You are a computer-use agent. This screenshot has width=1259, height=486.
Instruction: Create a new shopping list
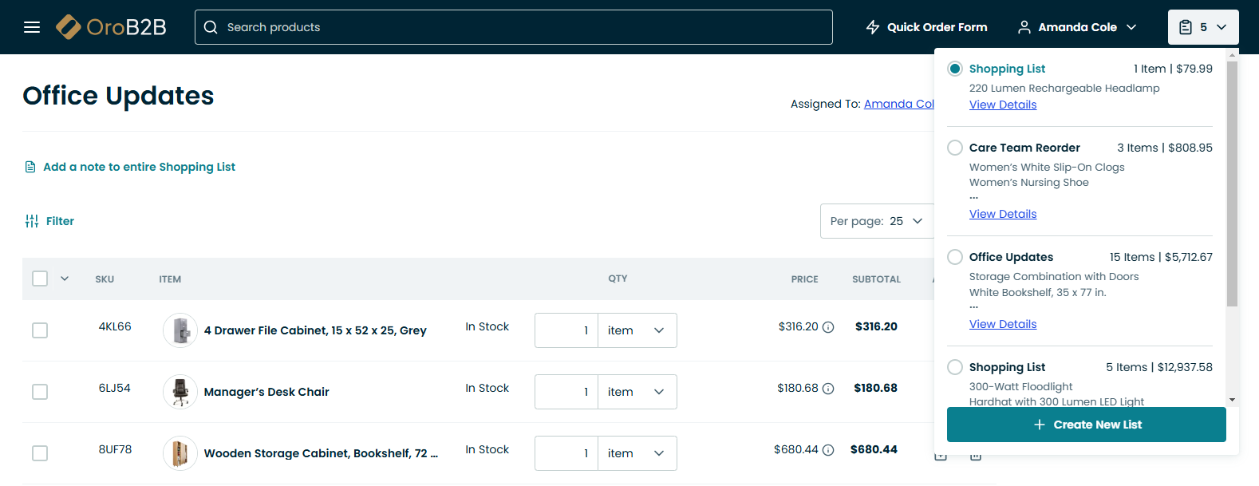(1086, 425)
